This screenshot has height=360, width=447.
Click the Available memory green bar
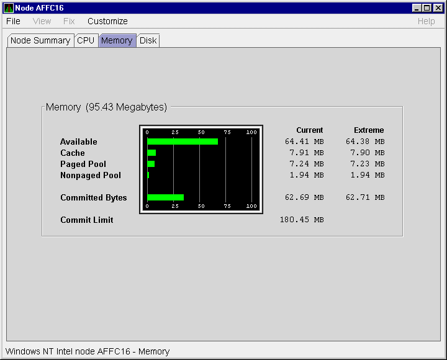click(x=183, y=142)
